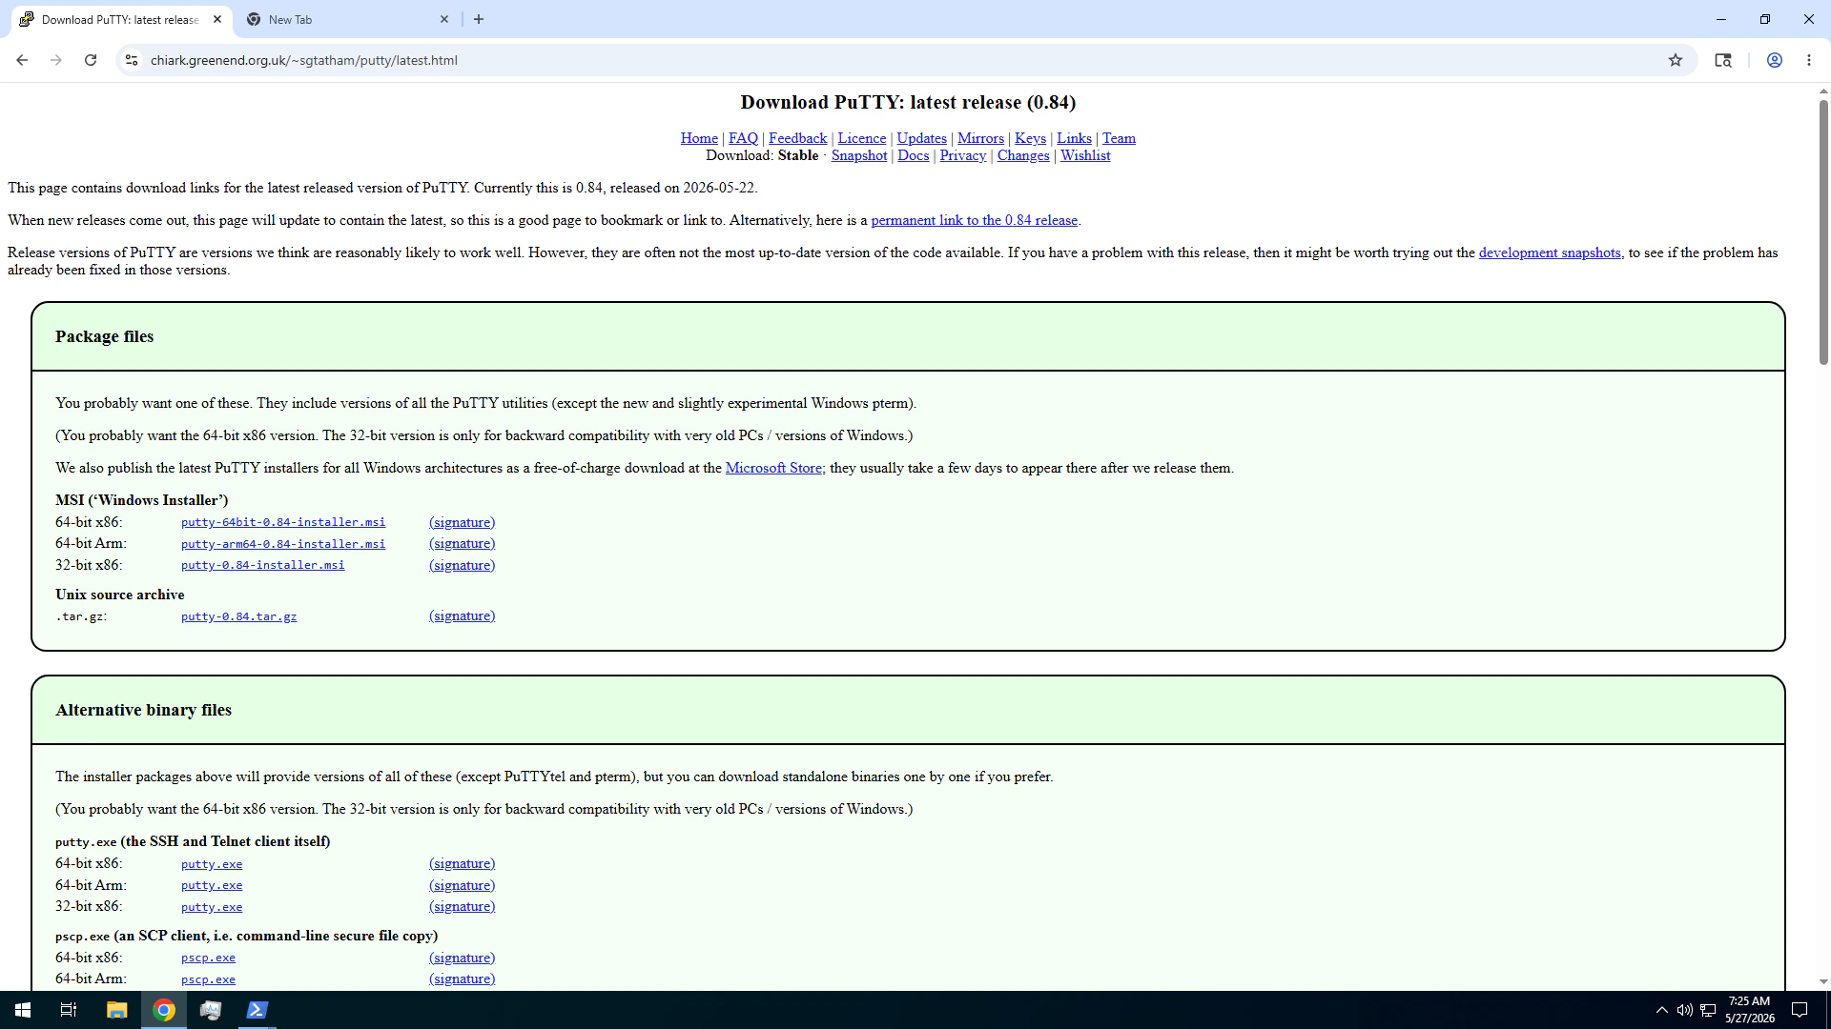Screen dimensions: 1831x1029
Task: Open the Chrome profile icon
Action: tap(1775, 60)
